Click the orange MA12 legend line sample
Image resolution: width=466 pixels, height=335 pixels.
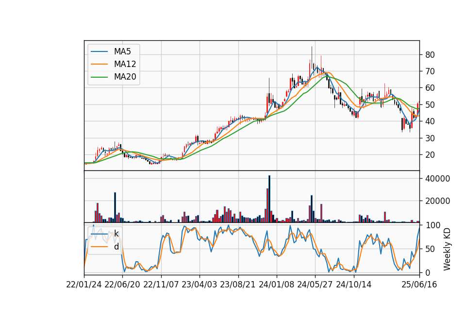pyautogui.click(x=99, y=64)
